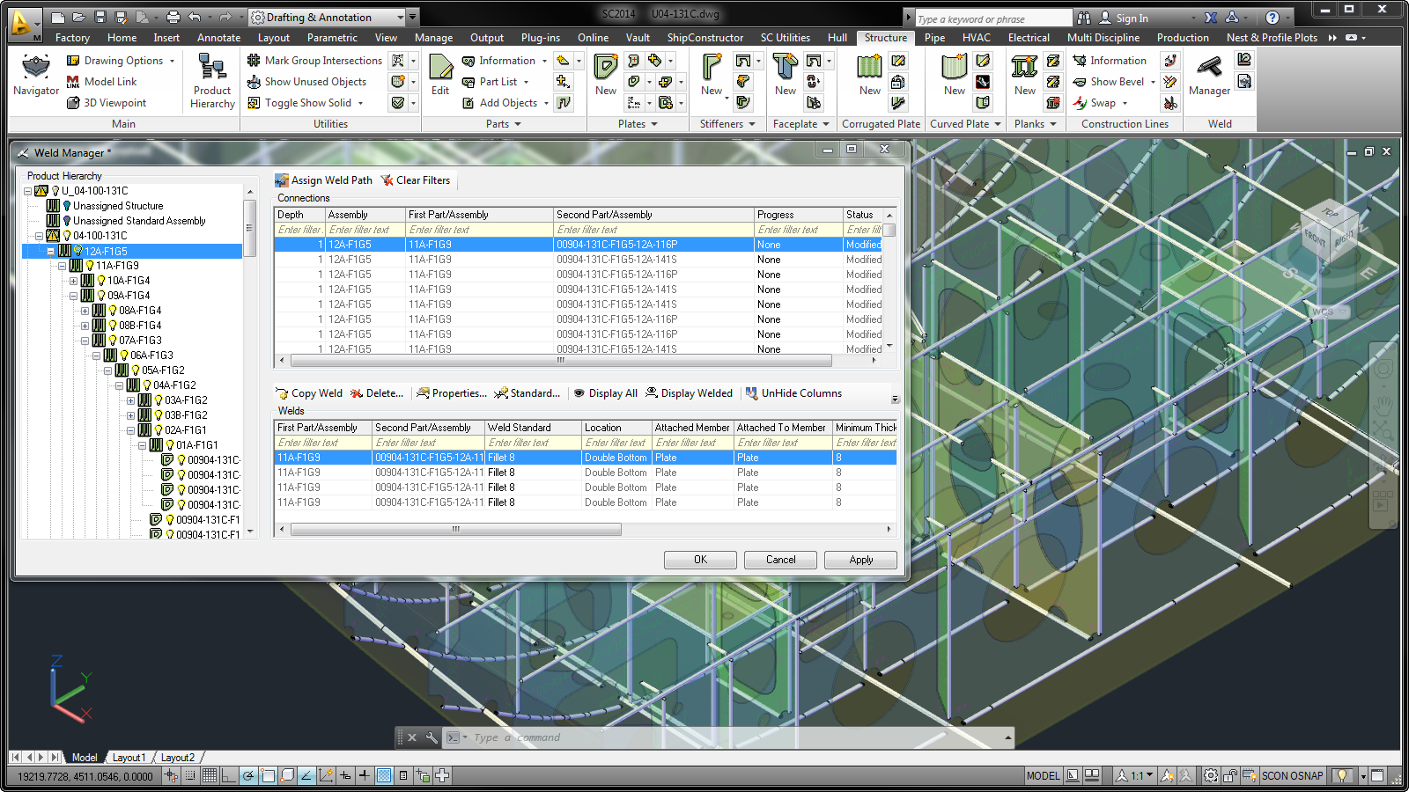
Task: Switch to the Layout1 drawing tab
Action: [129, 757]
